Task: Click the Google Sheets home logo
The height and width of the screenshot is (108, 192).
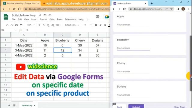Action: pyautogui.click(x=6, y=17)
